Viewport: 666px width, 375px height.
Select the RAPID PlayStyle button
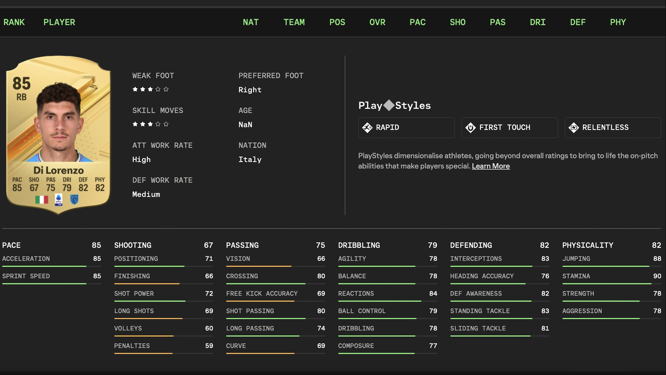coord(406,128)
